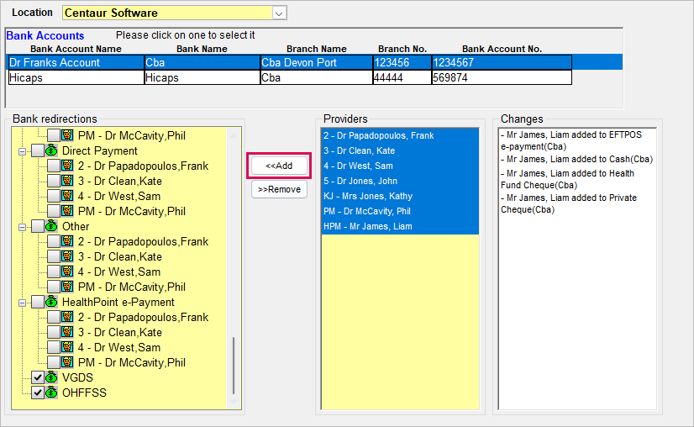694x427 pixels.
Task: Collapse the Other tree node
Action: tap(22, 227)
